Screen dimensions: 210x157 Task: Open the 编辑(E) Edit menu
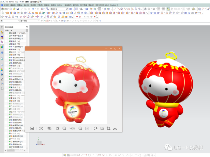[x=13, y=5]
